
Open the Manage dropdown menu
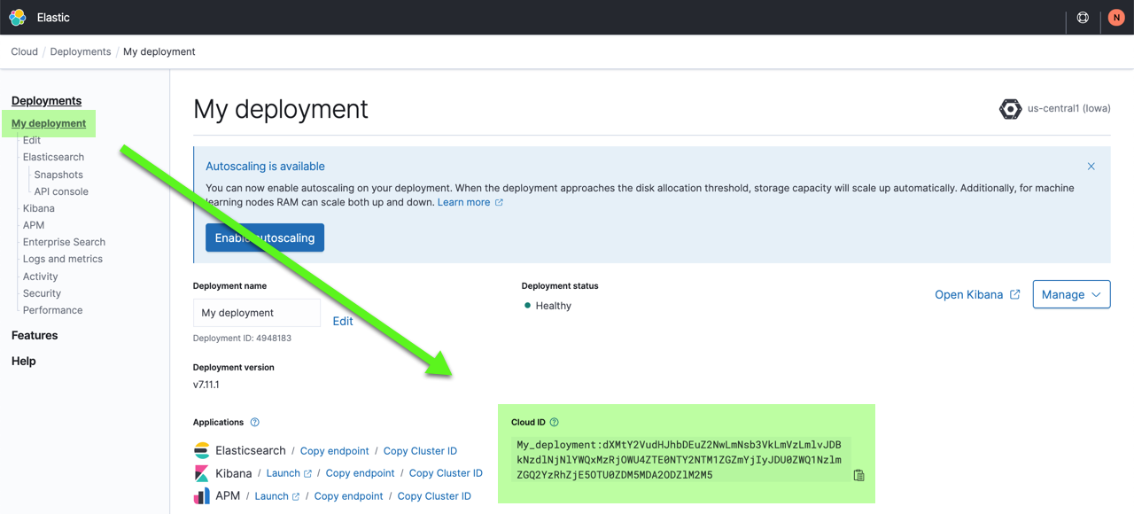pos(1071,294)
